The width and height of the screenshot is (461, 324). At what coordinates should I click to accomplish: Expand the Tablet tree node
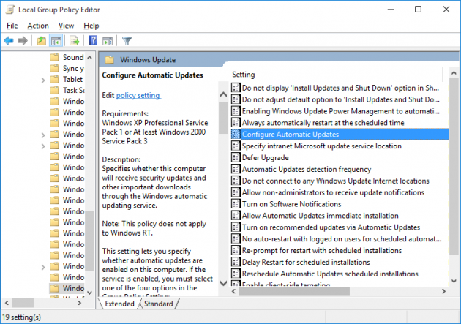click(x=43, y=80)
